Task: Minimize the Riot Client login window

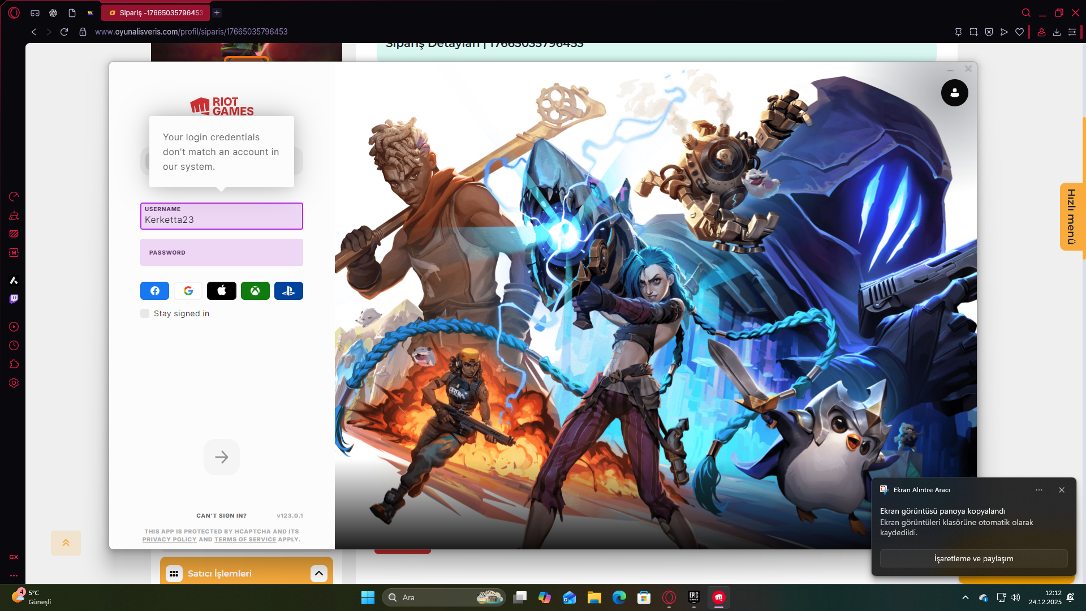Action: (x=950, y=70)
